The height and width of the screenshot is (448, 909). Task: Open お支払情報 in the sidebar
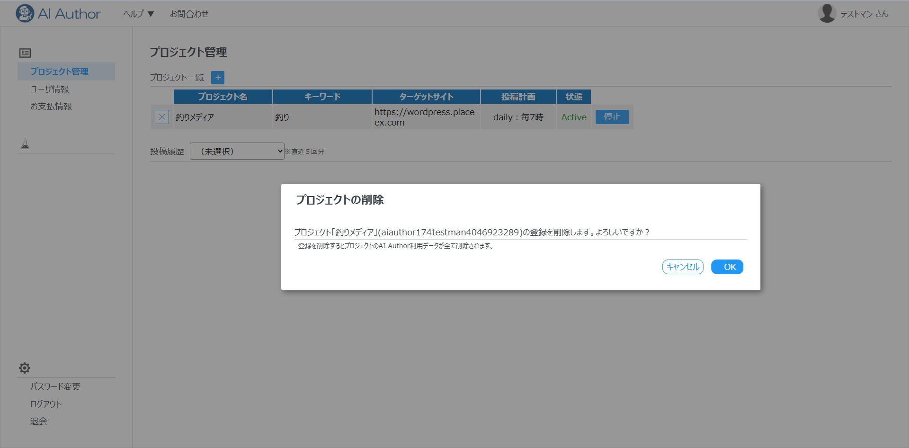[x=51, y=107]
